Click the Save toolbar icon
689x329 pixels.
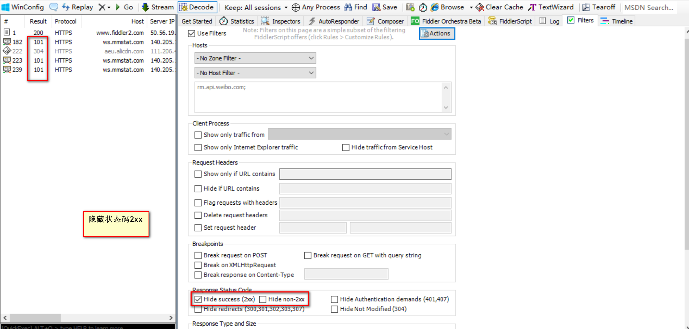pos(376,7)
